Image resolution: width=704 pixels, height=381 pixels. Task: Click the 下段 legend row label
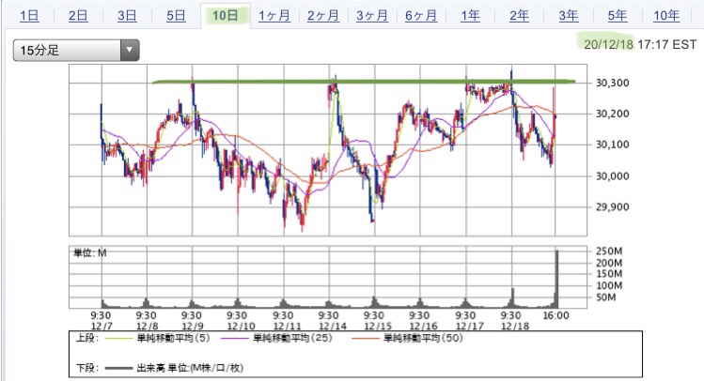[87, 368]
